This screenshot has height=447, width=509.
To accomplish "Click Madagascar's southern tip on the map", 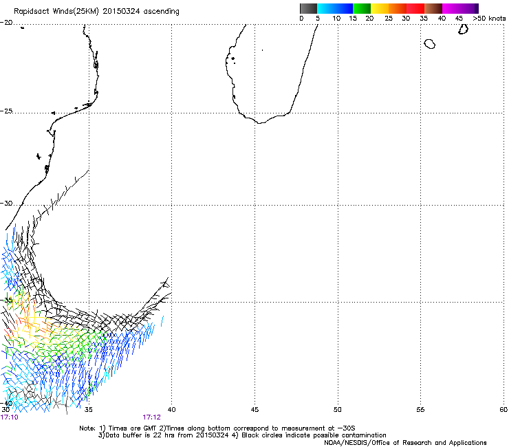I will point(260,122).
